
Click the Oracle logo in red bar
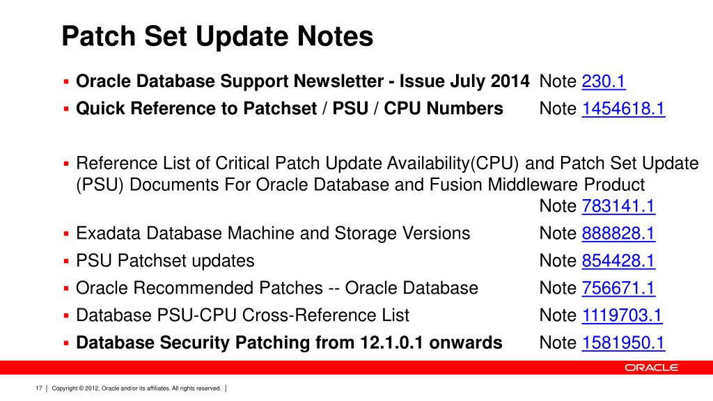(x=651, y=368)
